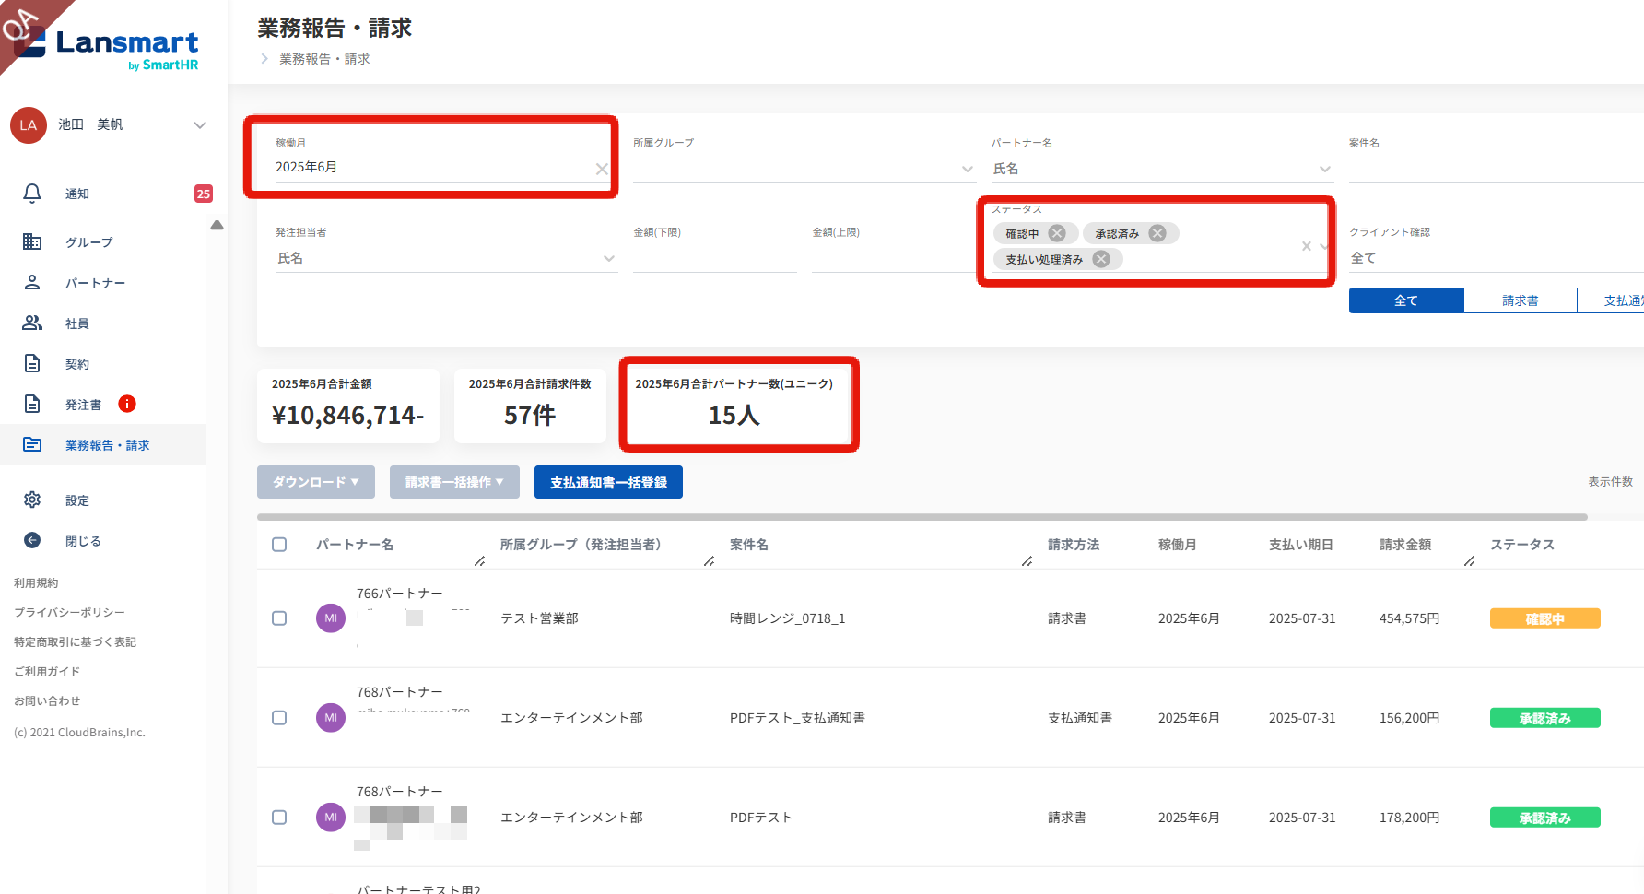
Task: Clear the 稼働月 field with its X icon
Action: click(x=602, y=169)
